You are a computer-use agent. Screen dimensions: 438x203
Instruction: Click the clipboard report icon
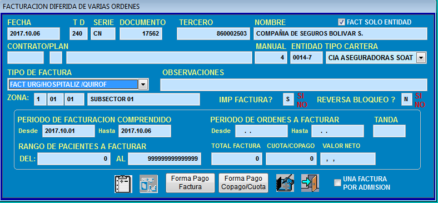coord(123,184)
